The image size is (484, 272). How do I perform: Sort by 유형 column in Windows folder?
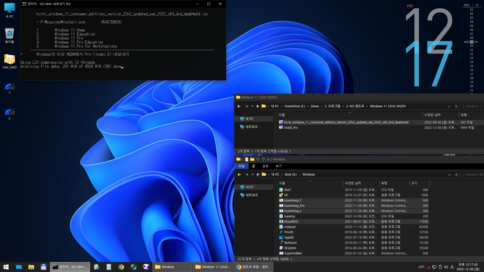pyautogui.click(x=394, y=183)
